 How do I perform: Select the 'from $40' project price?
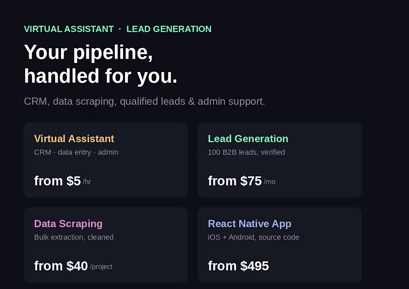61,266
